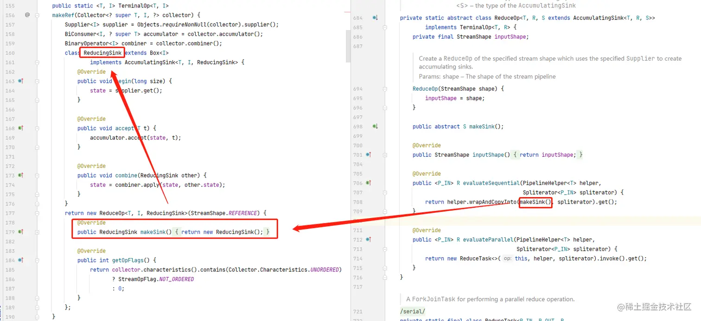The height and width of the screenshot is (321, 701).
Task: Click makeSink() call on line 708
Action: click(535, 202)
